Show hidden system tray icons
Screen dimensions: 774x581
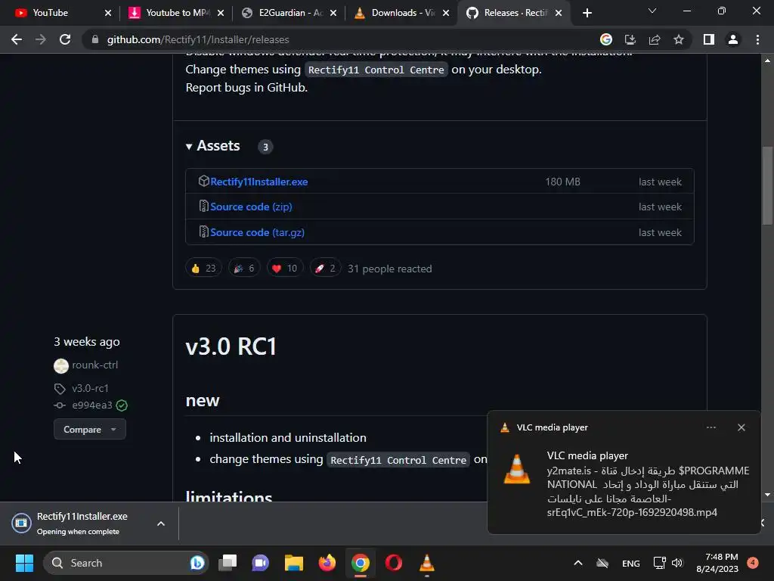578,563
